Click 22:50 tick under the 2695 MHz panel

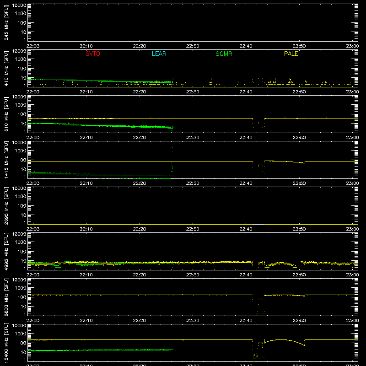point(299,229)
